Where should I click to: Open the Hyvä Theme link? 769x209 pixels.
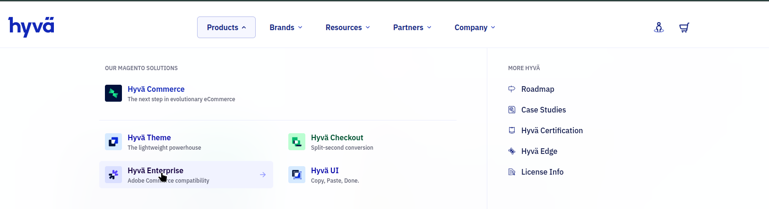click(x=149, y=137)
